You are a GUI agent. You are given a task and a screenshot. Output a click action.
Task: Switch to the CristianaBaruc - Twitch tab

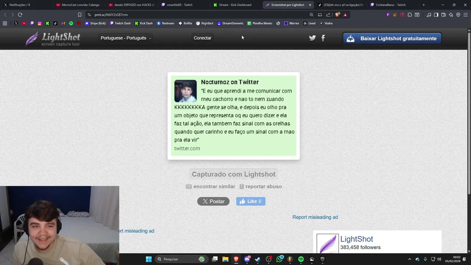tap(392, 5)
